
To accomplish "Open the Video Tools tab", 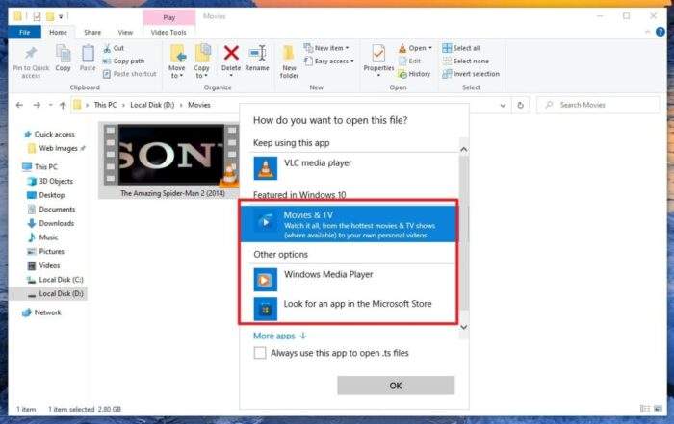I will 168,32.
